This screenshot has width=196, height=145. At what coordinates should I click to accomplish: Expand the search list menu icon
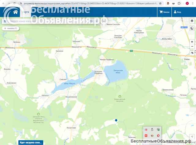(5, 21)
